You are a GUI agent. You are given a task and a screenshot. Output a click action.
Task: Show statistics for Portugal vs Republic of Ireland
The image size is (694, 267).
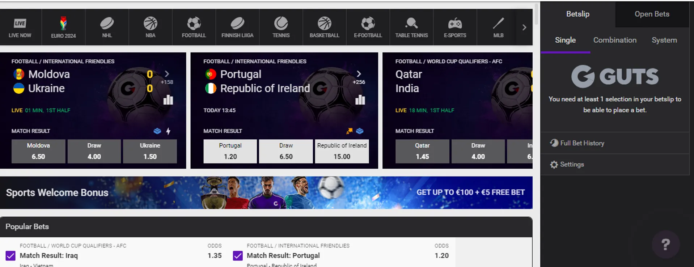pos(360,99)
